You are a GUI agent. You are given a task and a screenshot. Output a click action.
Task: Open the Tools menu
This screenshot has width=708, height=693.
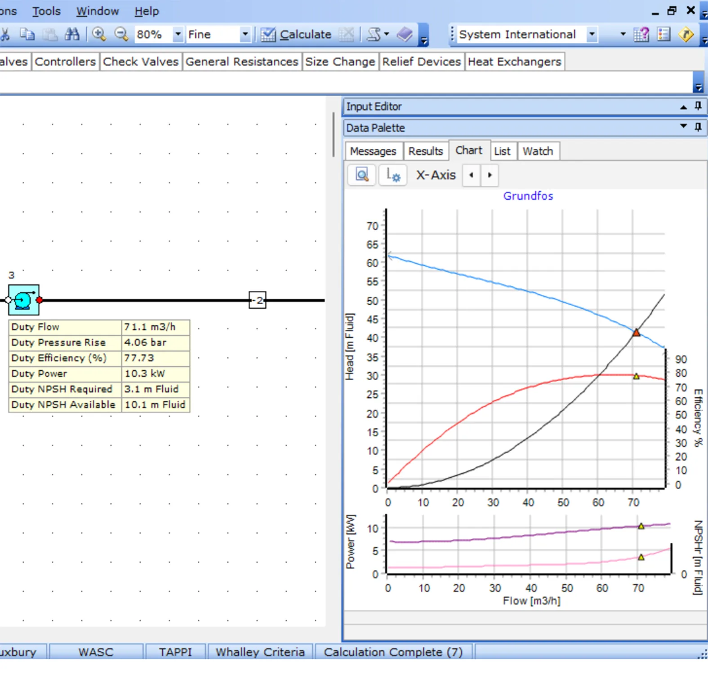tap(46, 11)
